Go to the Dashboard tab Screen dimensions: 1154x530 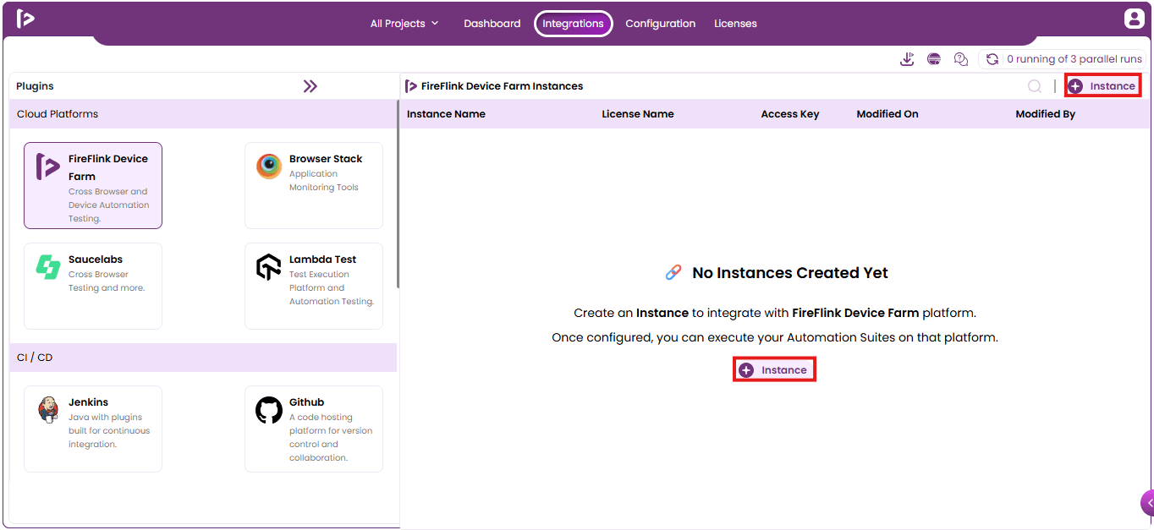[x=492, y=24]
